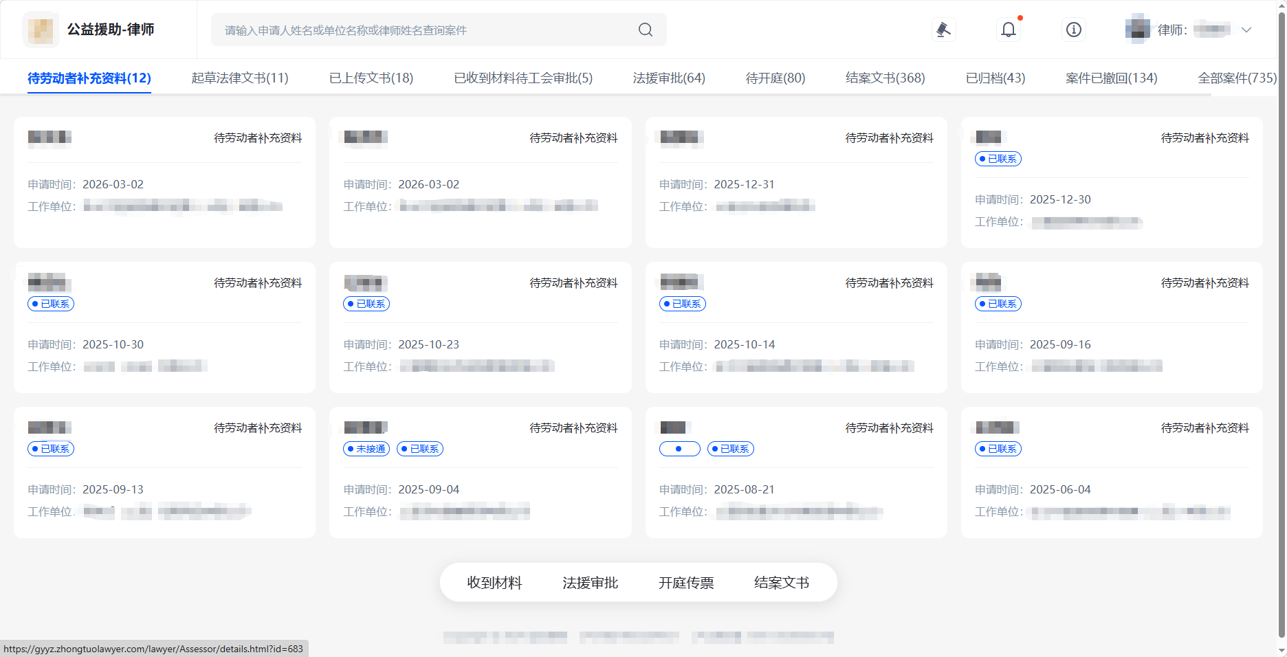Image resolution: width=1287 pixels, height=657 pixels.
Task: Click 已联系 tag on 2025-12-30 case
Action: coord(998,159)
